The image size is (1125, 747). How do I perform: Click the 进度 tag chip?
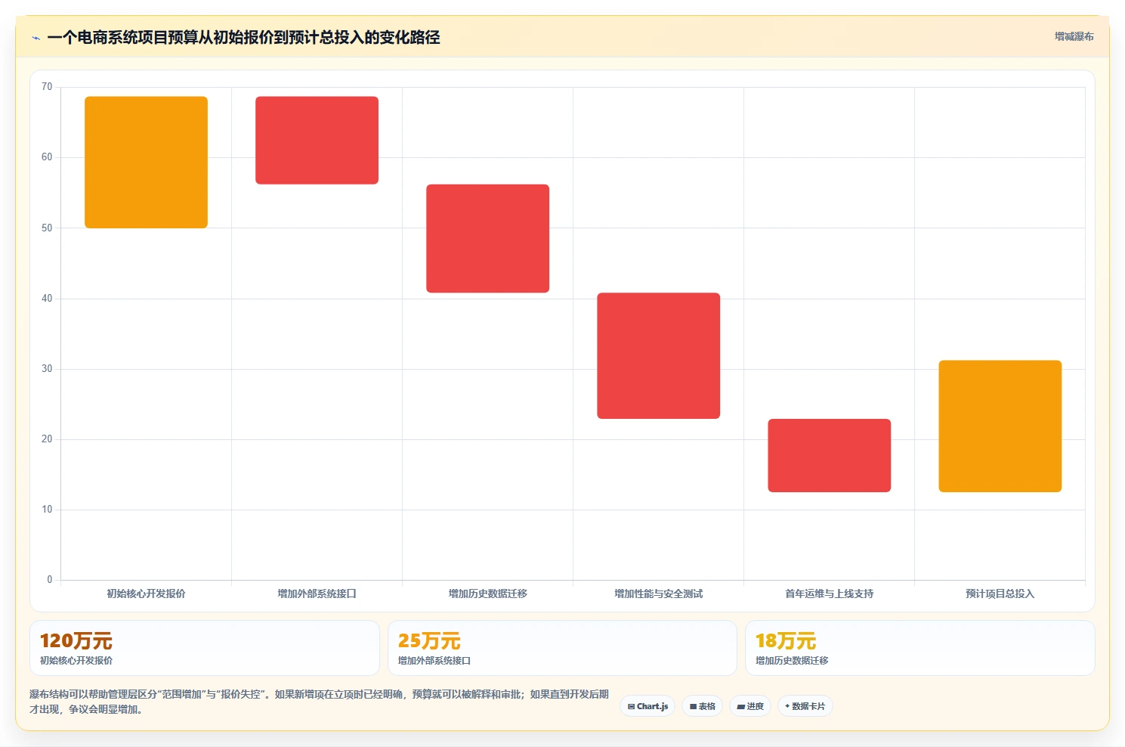[750, 706]
